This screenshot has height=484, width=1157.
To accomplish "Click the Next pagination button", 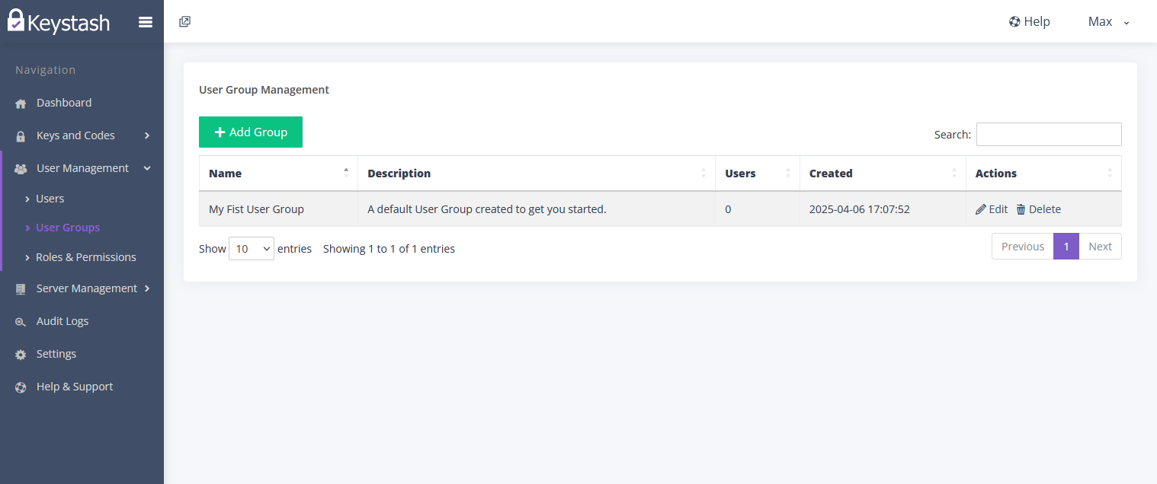I will [1100, 246].
